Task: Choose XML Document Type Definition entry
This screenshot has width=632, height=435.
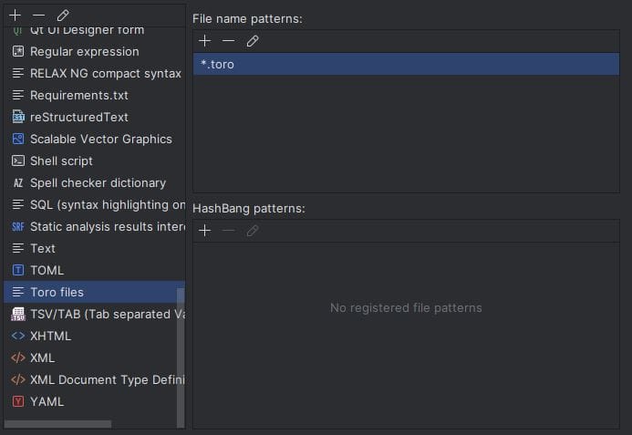Action: coord(107,379)
